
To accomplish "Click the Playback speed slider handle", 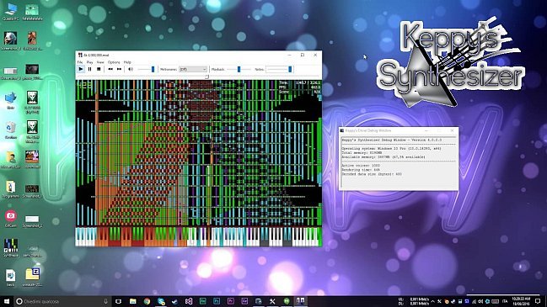I will click(x=239, y=69).
